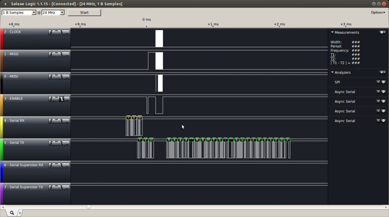Set low level trigger on Serial TX

(x=67, y=143)
